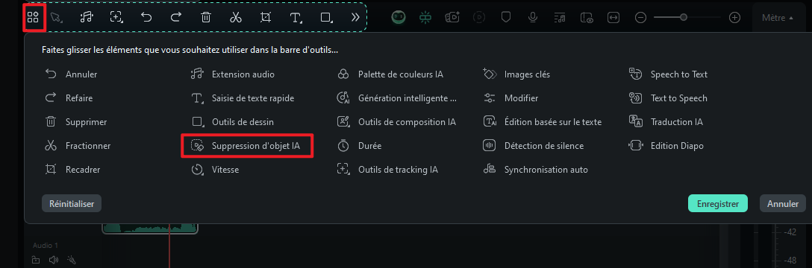The width and height of the screenshot is (812, 268).
Task: Click the Enregistrer button
Action: pos(717,203)
